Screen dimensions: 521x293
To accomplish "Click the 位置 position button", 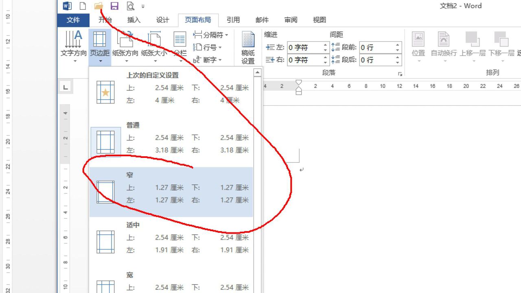I will (418, 47).
